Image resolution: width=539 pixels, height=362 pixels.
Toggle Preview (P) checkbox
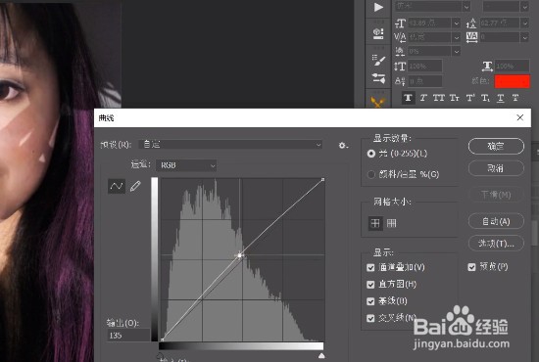472,267
